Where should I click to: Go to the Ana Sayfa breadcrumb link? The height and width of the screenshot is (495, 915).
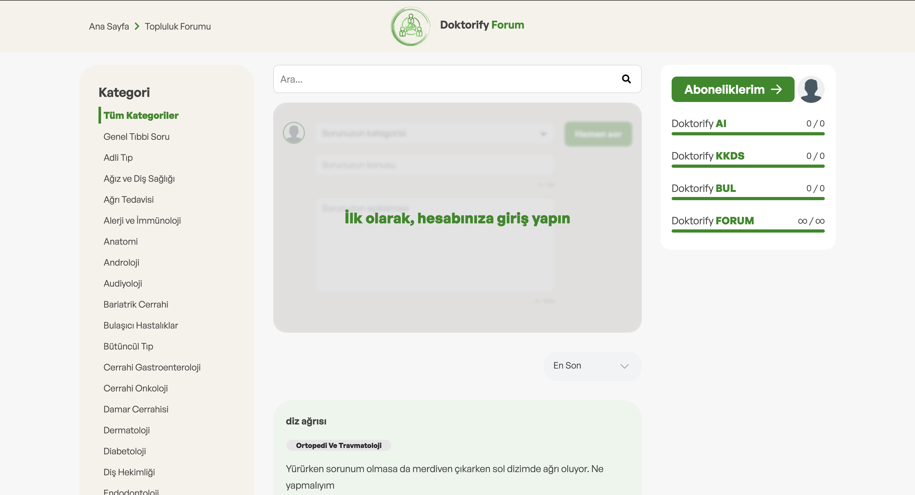(109, 27)
